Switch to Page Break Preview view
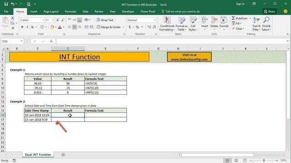Viewport: 291px width, 163px height. 245,160
